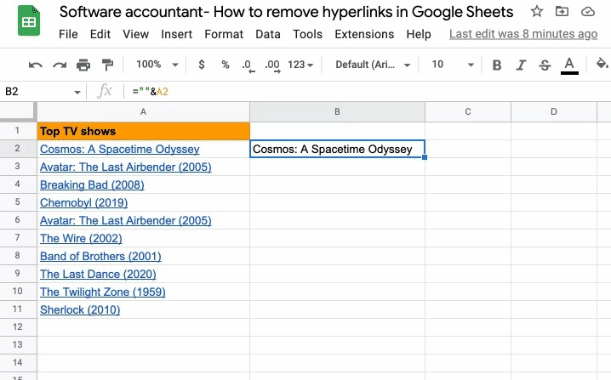Open the Extensions menu
Image resolution: width=611 pixels, height=380 pixels.
(x=364, y=34)
